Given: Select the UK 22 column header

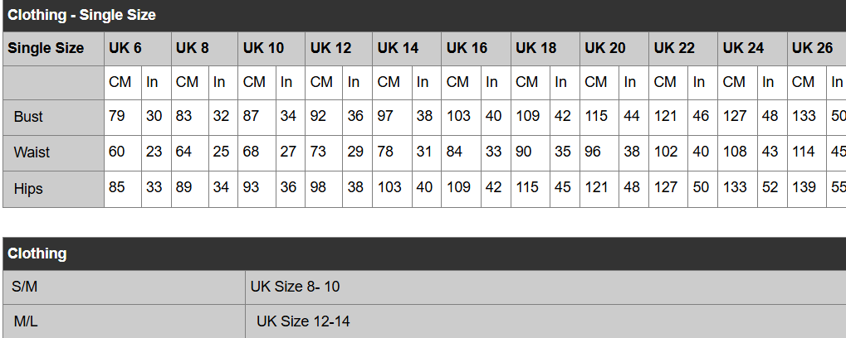Looking at the screenshot, I should (683, 48).
